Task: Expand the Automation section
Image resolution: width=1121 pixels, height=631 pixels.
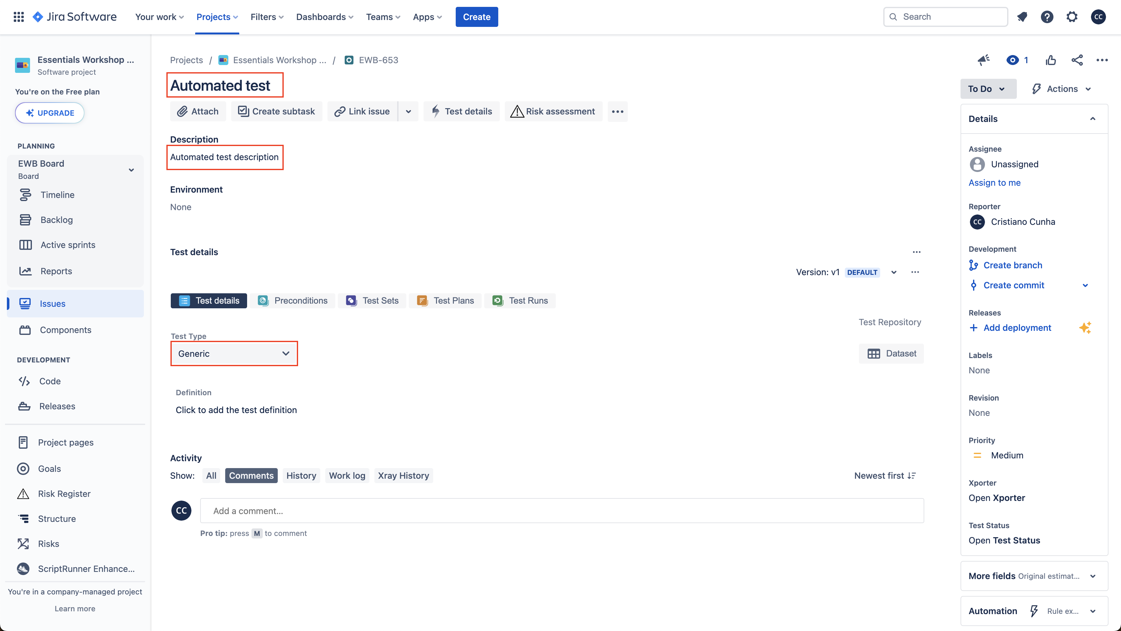Action: [1034, 611]
